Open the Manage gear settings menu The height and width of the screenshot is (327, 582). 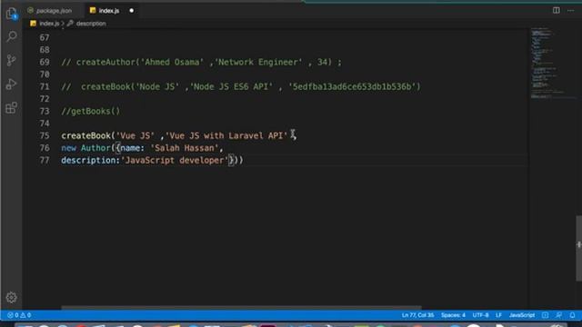point(12,297)
